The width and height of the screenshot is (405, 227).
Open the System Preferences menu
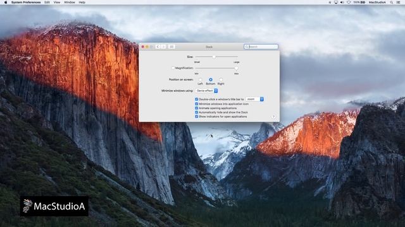(26, 3)
